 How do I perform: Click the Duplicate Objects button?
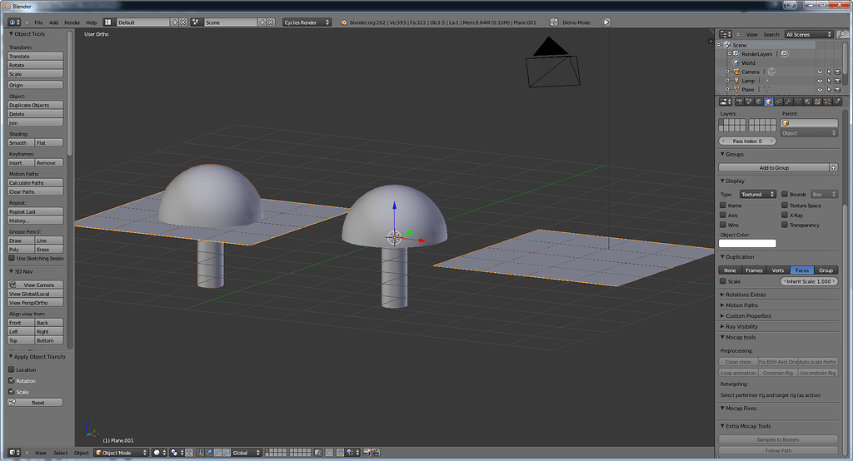[x=35, y=105]
